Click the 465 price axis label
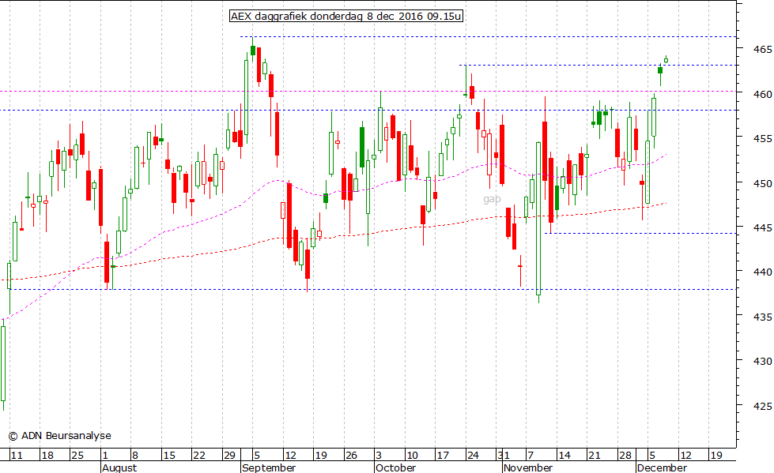774x473 pixels. point(763,49)
